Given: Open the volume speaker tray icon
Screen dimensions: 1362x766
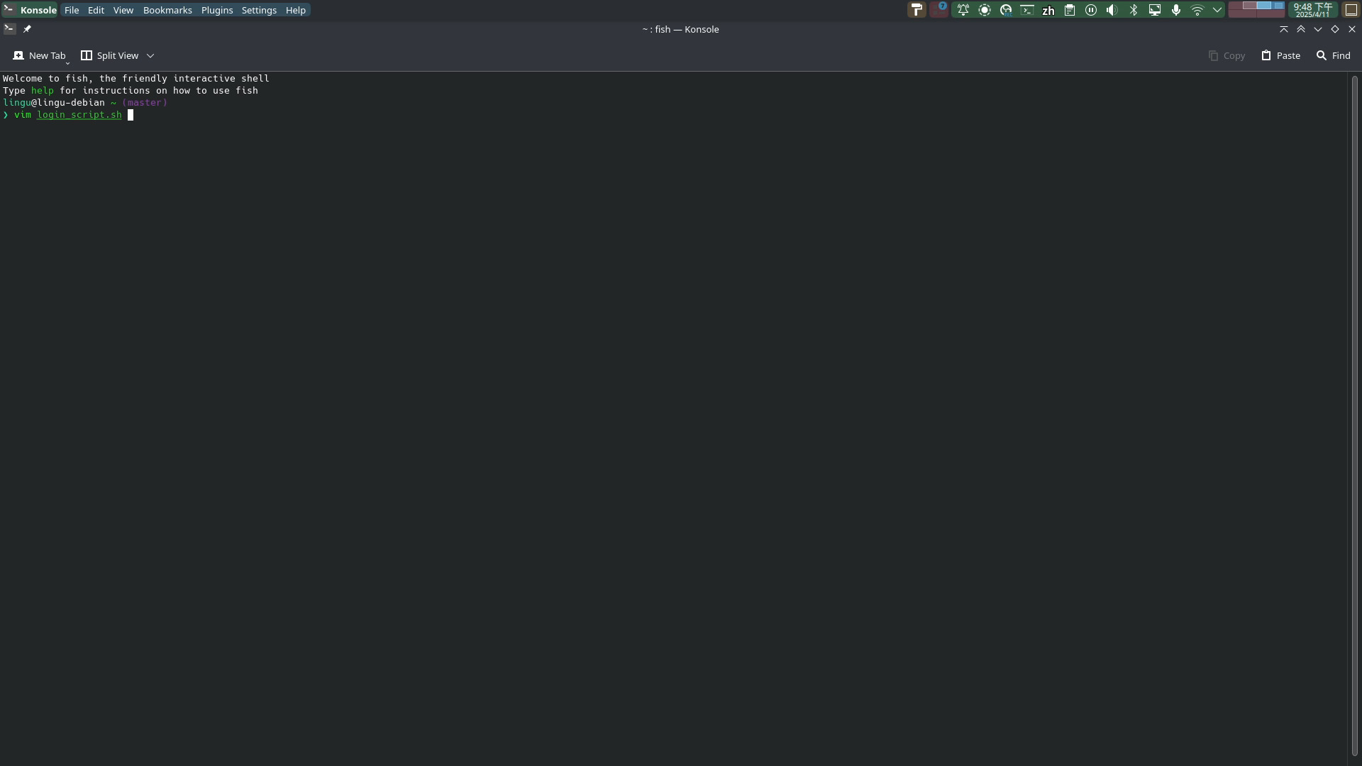Looking at the screenshot, I should point(1112,10).
